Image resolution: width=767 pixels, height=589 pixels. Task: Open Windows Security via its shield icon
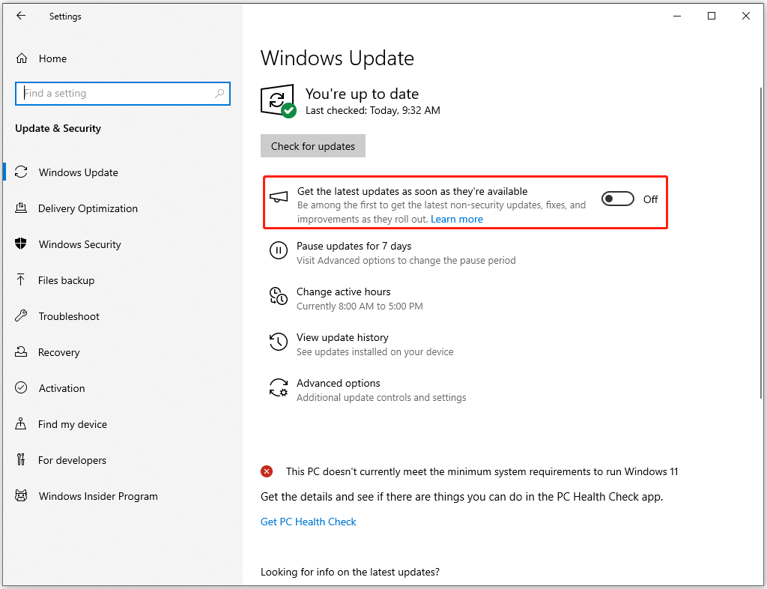[x=21, y=244]
